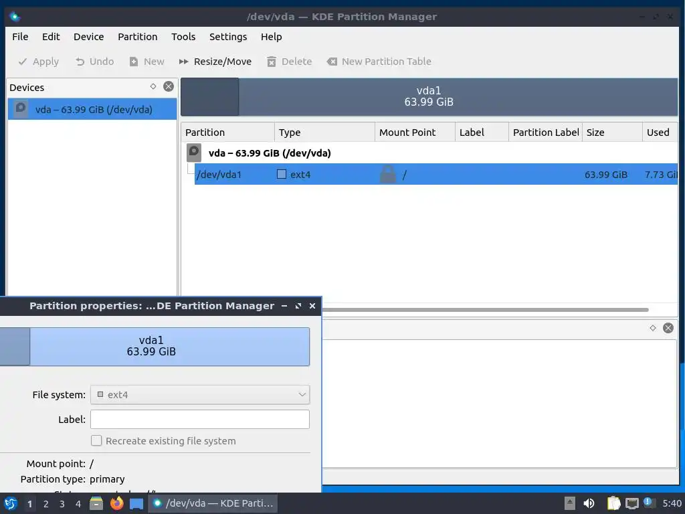
Task: Click the KDE Partition Manager title bar icon
Action: pos(15,17)
